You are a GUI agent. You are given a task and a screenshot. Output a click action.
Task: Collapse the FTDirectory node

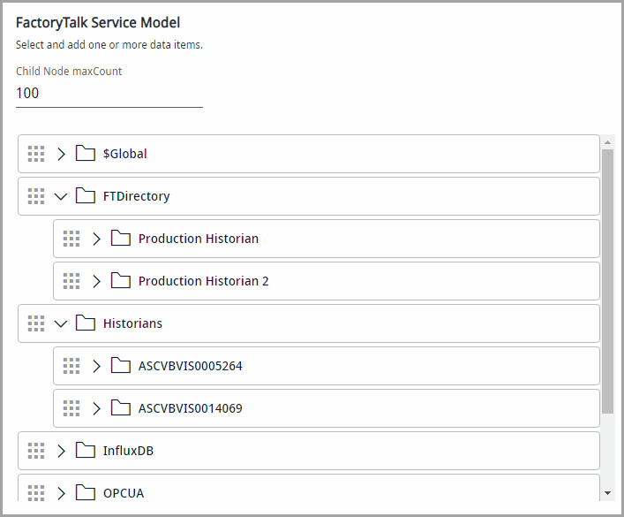click(x=61, y=196)
